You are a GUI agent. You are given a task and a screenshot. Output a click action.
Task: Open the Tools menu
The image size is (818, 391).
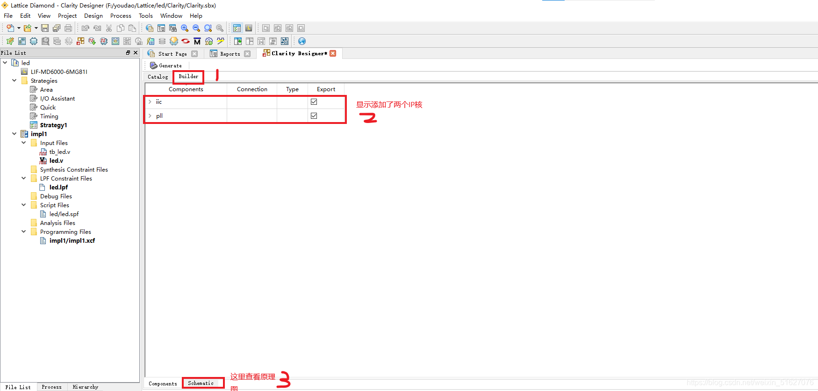pos(146,15)
